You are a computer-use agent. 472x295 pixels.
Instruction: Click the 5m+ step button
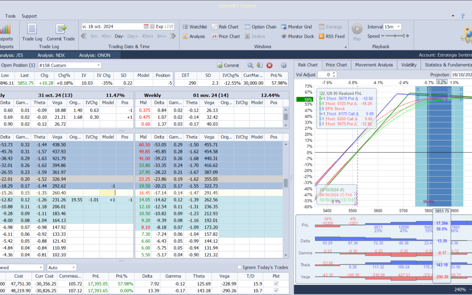pyautogui.click(x=162, y=36)
